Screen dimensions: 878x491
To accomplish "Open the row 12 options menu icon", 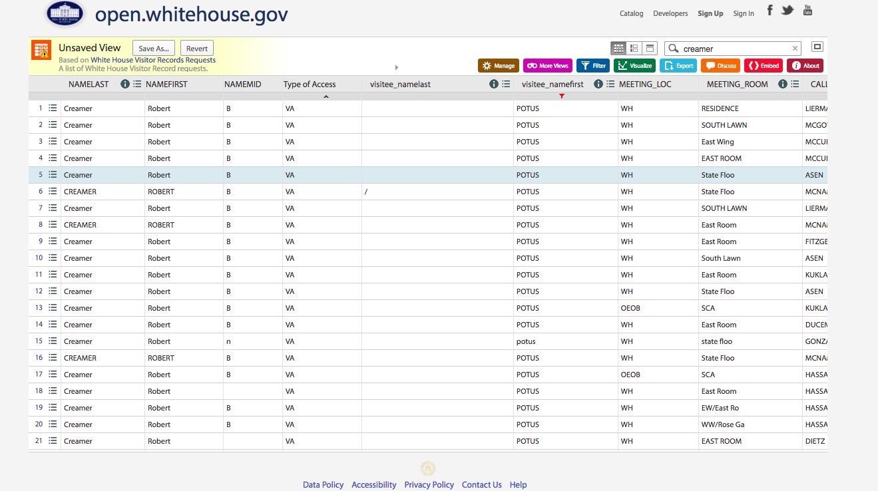I will pyautogui.click(x=53, y=291).
